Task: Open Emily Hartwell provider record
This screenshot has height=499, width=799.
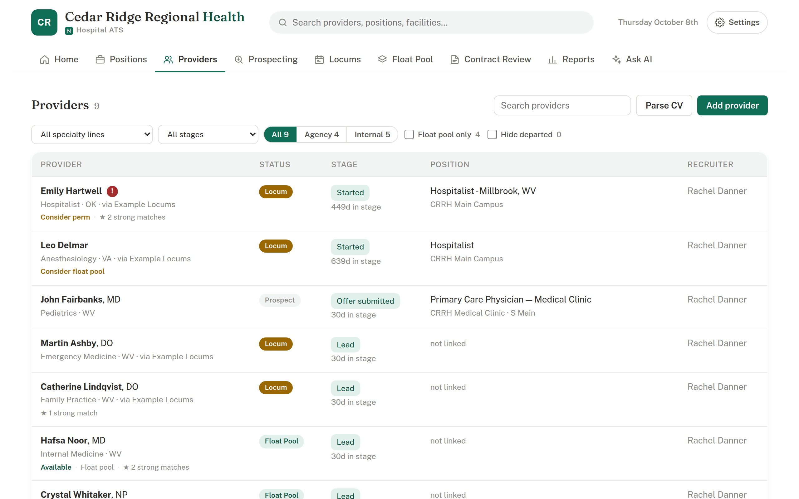Action: coord(71,191)
